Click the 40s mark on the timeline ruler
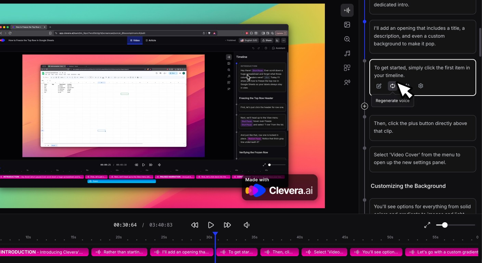482x263 pixels. [x=300, y=237]
